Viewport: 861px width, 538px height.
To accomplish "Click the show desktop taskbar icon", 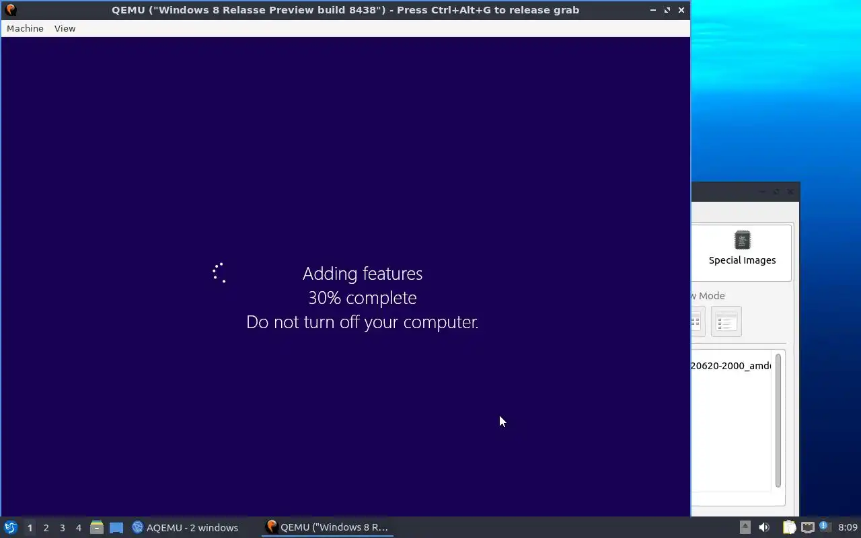I will click(x=116, y=528).
